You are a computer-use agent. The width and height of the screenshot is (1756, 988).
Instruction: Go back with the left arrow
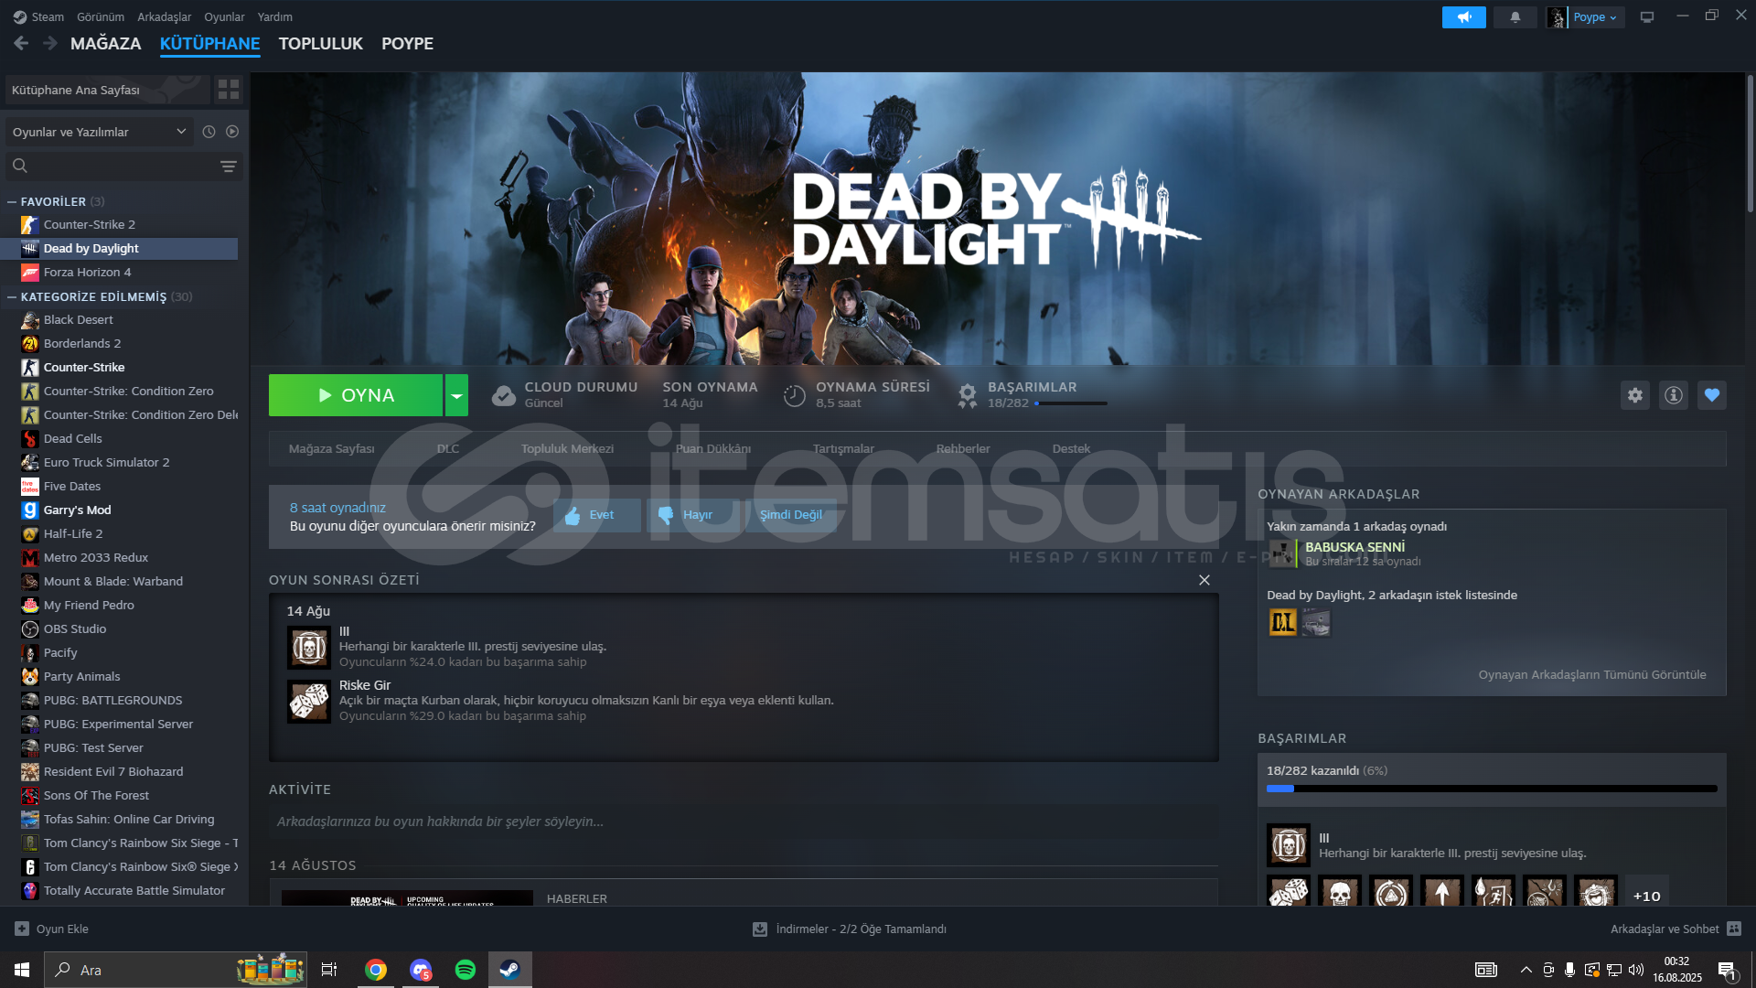click(x=21, y=43)
